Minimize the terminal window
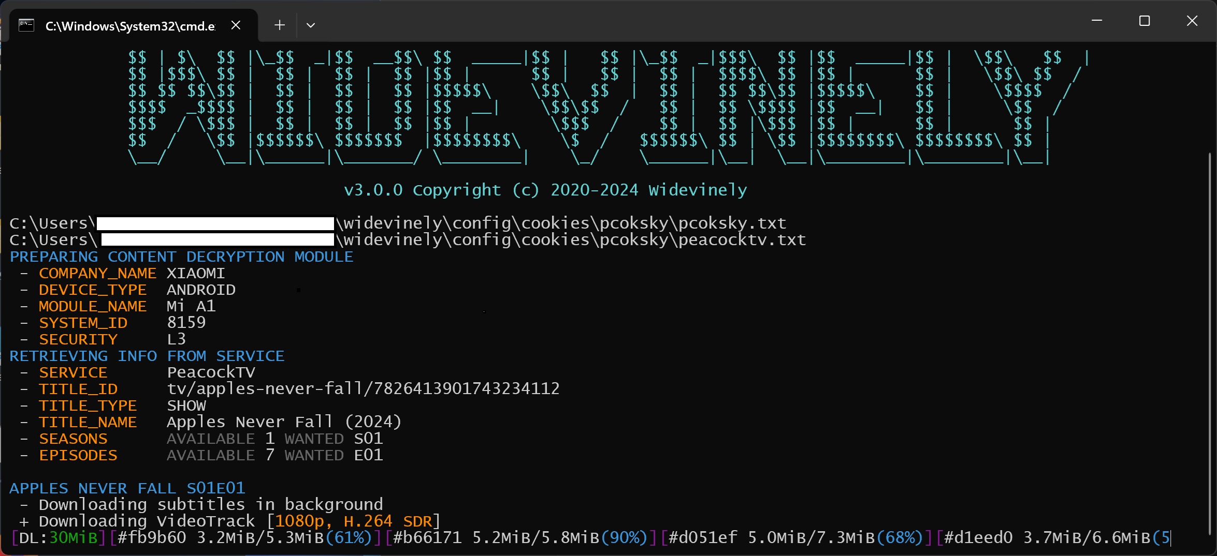The height and width of the screenshot is (556, 1217). (x=1096, y=21)
